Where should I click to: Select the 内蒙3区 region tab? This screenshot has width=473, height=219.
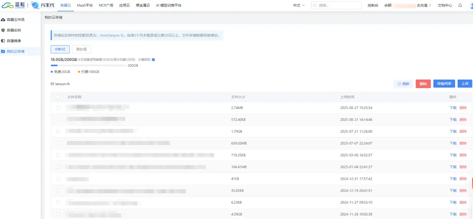click(x=60, y=49)
